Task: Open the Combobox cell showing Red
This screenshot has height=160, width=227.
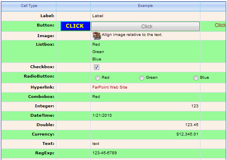Action: click(145, 97)
